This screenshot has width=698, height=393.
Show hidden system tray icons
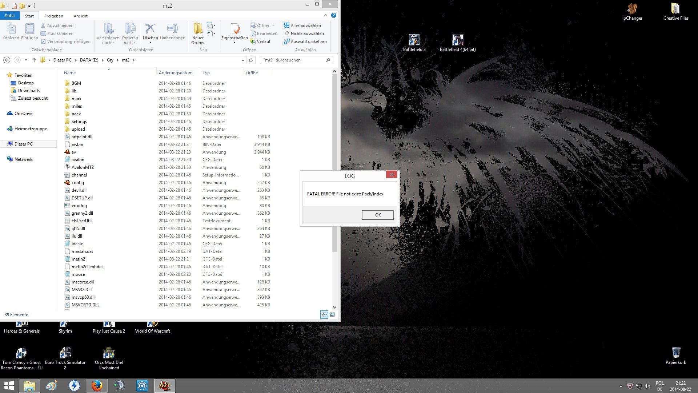click(x=621, y=386)
